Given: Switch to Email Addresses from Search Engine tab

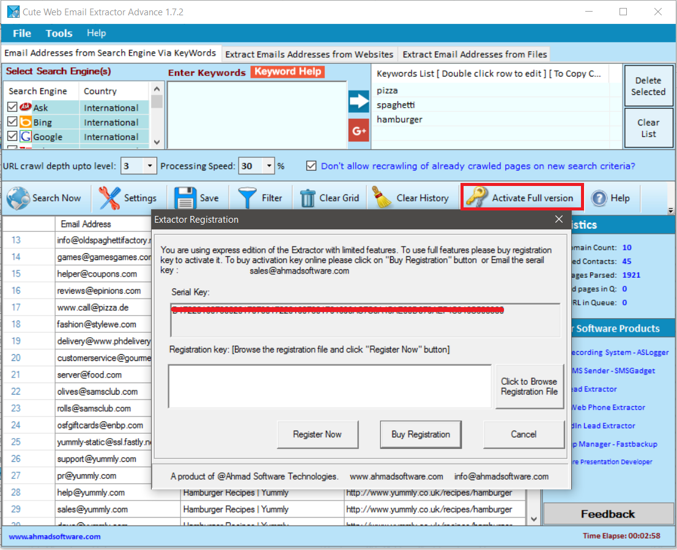Looking at the screenshot, I should [111, 53].
